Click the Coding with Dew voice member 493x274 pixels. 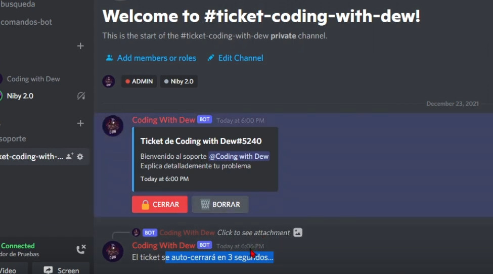tap(33, 79)
